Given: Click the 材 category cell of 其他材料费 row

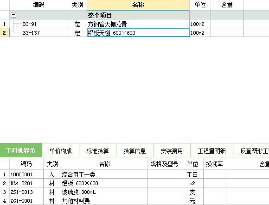Looking at the screenshot, I should 52,200.
